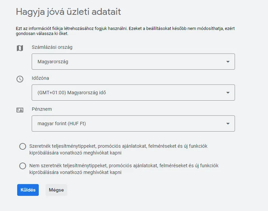
Task: Click the arrow of the time zone dropdown
Action: tap(228, 93)
